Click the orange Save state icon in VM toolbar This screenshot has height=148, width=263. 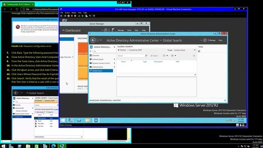[75, 16]
